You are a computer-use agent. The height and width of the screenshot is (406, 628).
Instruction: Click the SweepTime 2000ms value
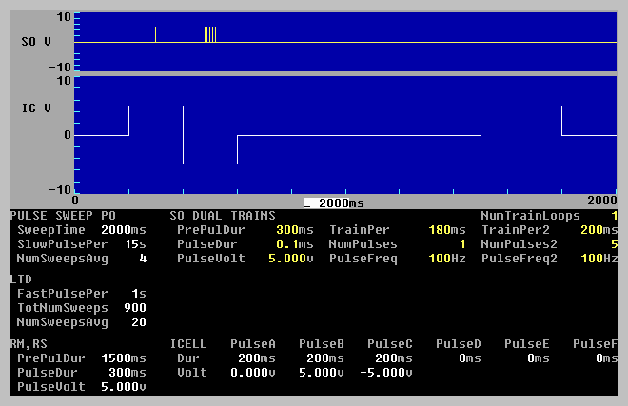126,230
